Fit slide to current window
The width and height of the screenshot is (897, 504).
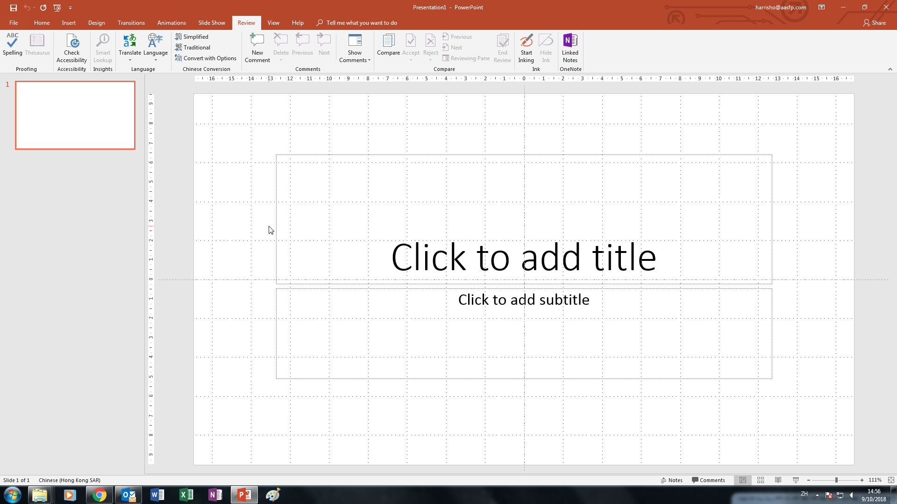coord(891,480)
